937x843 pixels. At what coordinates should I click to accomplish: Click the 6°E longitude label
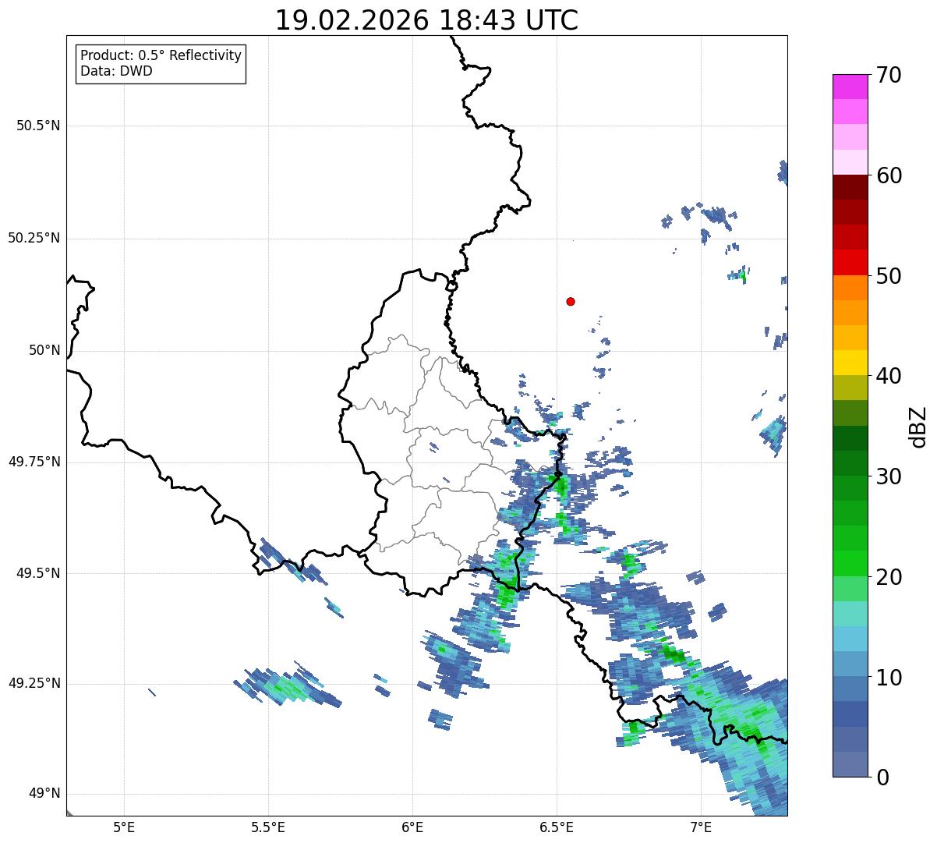point(412,827)
